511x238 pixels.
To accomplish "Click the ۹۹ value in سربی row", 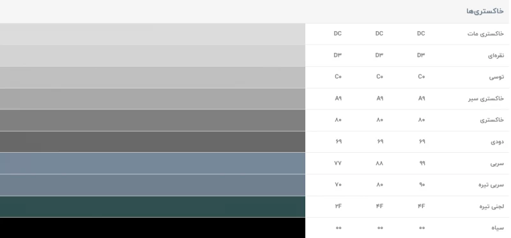I will click(x=422, y=163).
